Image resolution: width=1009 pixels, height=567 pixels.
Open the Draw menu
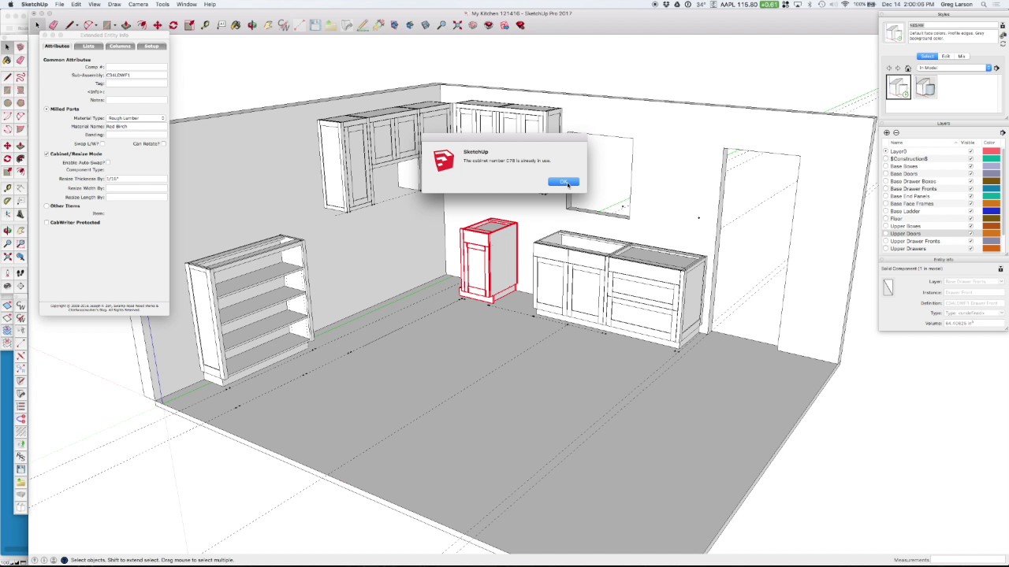114,5
